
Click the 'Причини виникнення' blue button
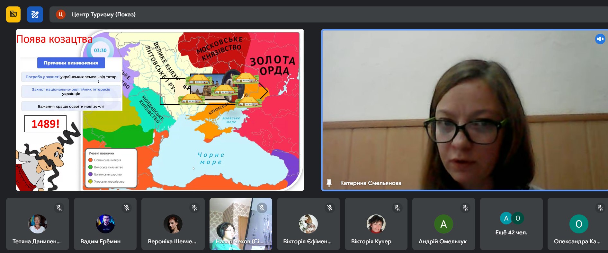pyautogui.click(x=71, y=63)
